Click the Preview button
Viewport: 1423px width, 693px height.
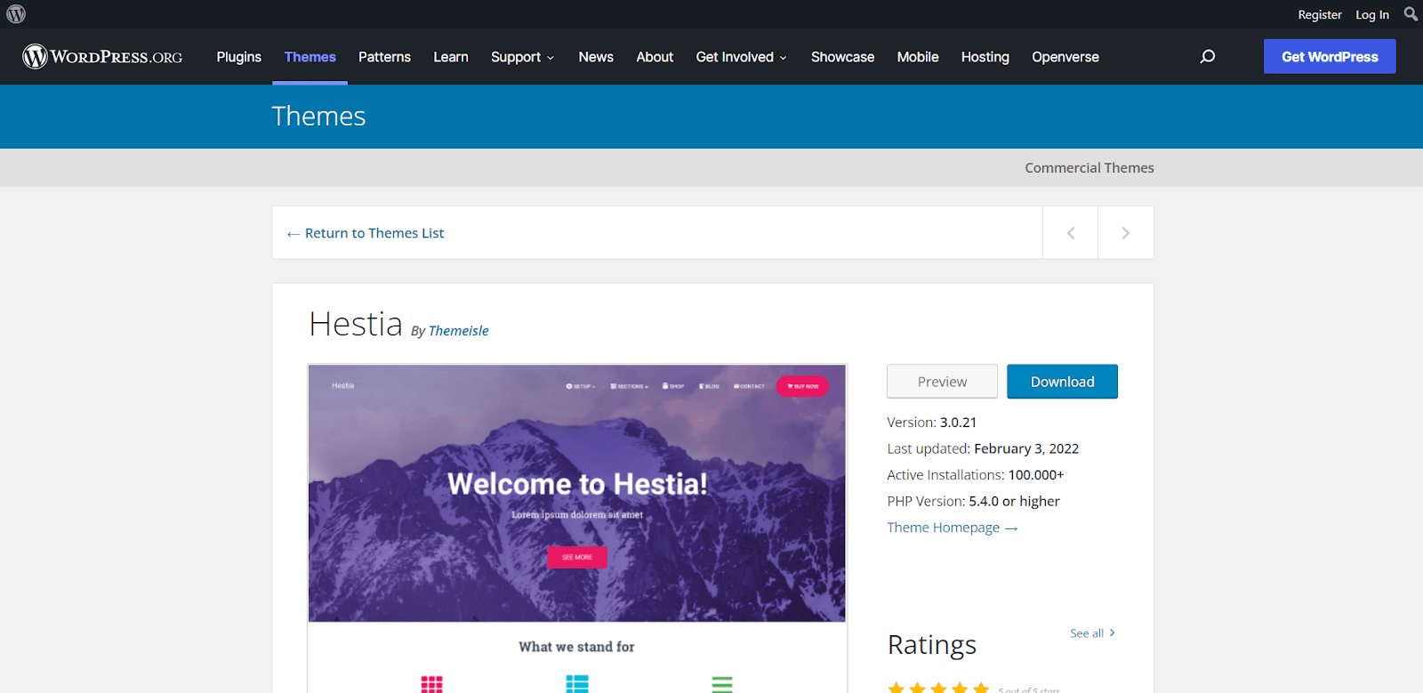click(942, 382)
